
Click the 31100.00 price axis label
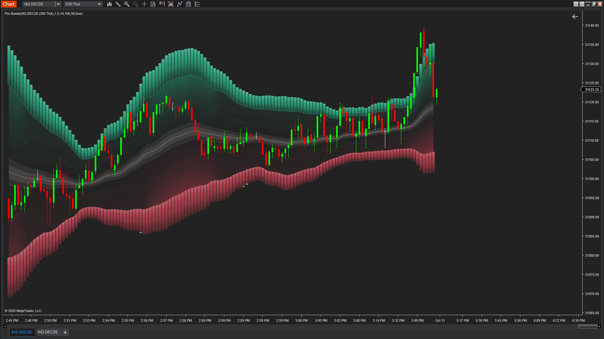click(592, 179)
